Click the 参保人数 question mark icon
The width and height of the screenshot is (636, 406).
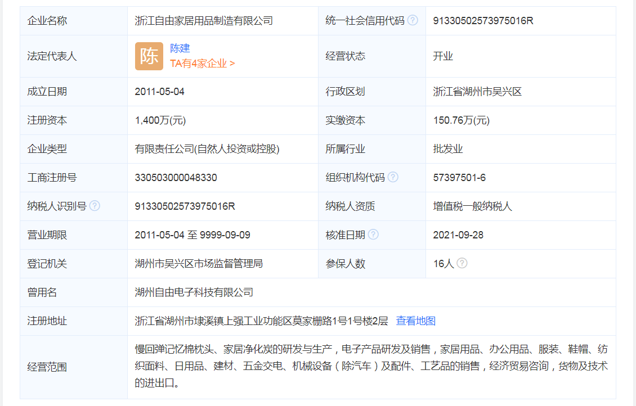(462, 263)
